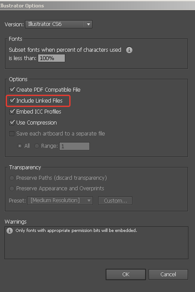Select the Illustrator CS6 version box
Viewport: 195px width, 292px height.
click(x=59, y=24)
